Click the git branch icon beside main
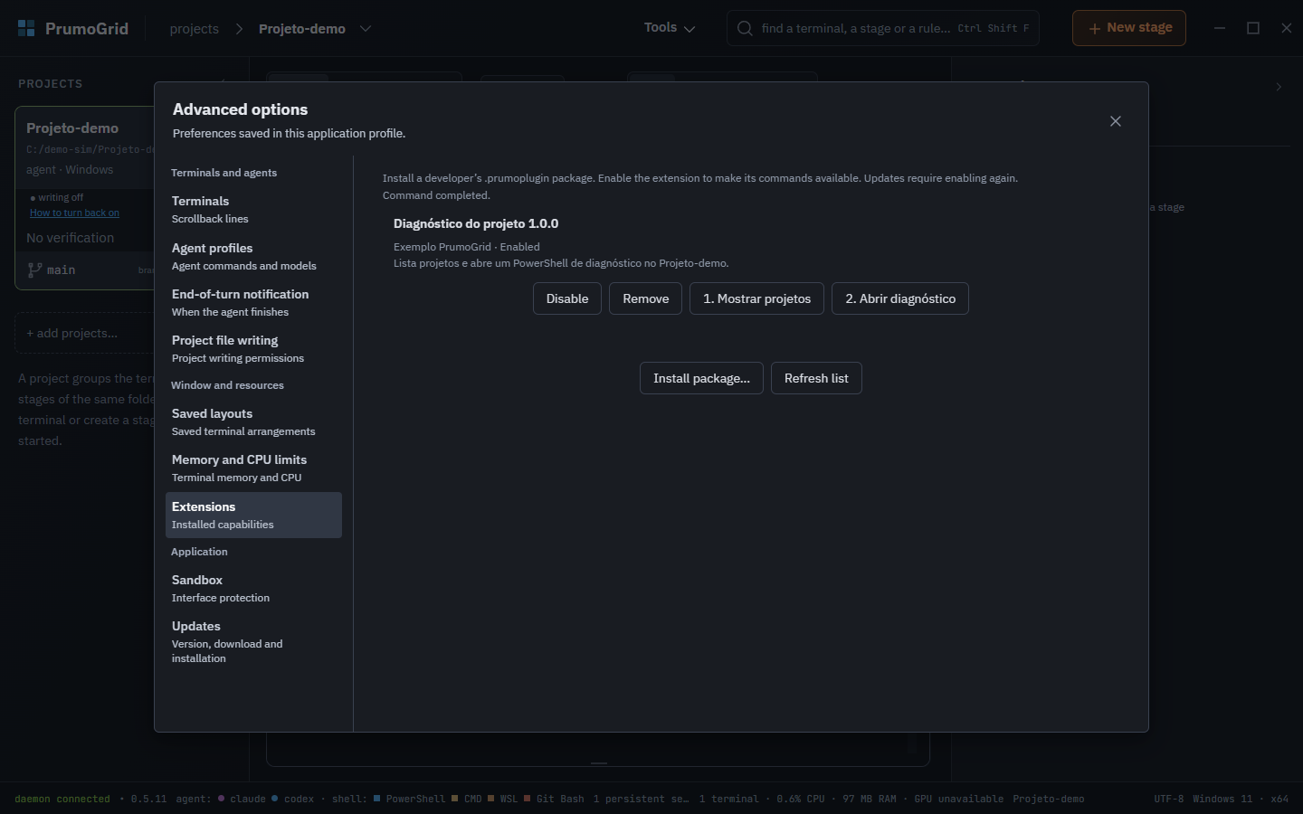The height and width of the screenshot is (814, 1303). coord(34,270)
